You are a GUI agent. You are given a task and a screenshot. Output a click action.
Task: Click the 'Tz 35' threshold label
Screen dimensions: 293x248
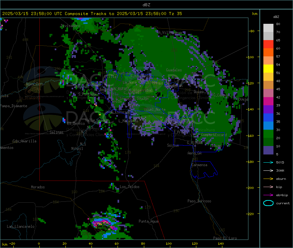click(x=175, y=14)
